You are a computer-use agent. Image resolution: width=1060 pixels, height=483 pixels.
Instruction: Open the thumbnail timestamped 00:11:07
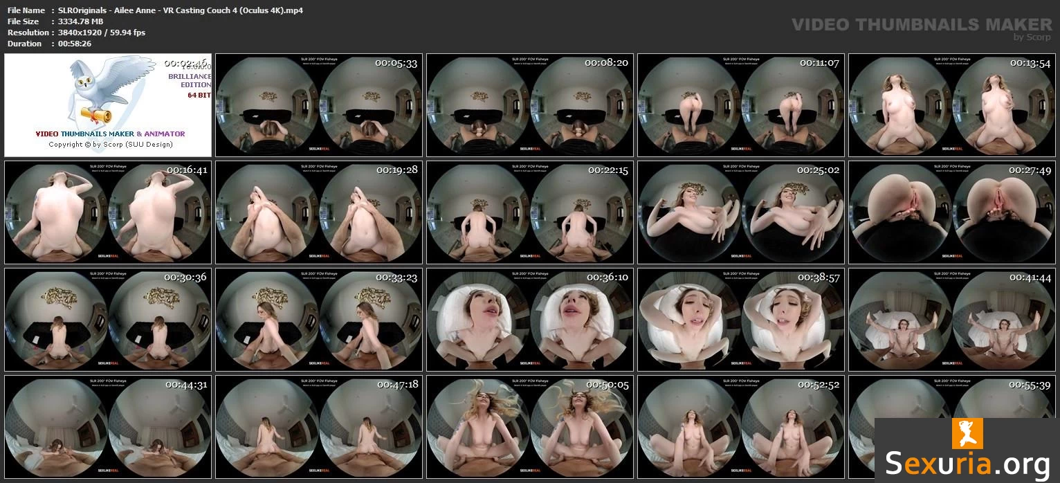740,105
